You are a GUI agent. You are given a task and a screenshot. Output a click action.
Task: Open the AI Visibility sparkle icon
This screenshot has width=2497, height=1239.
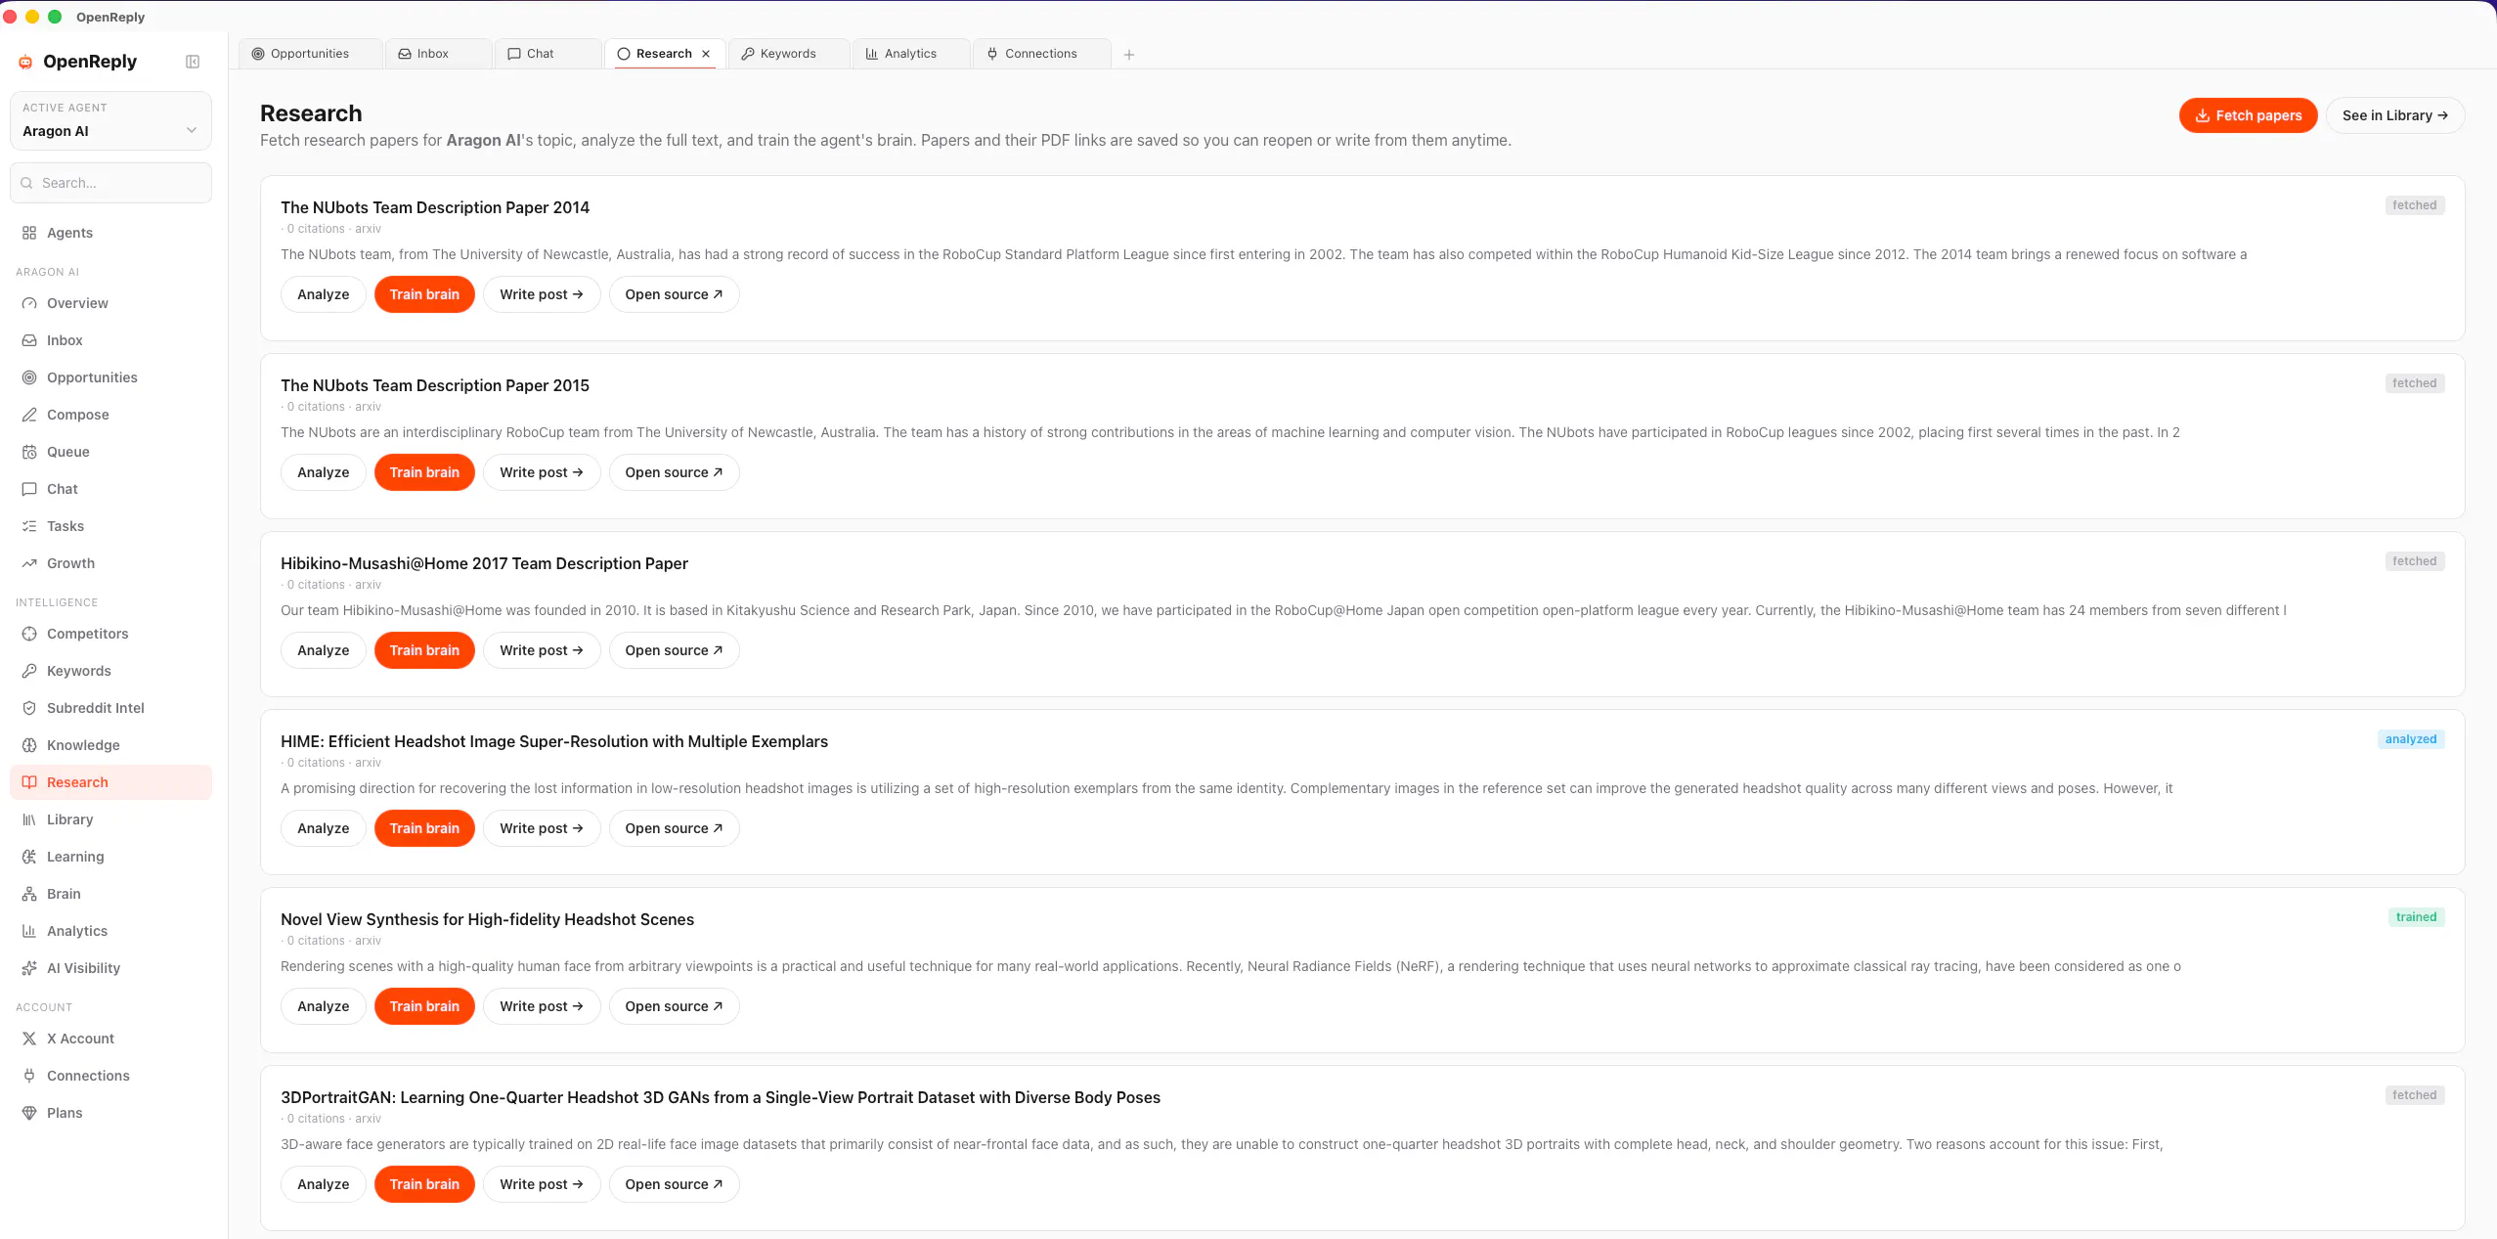[29, 968]
